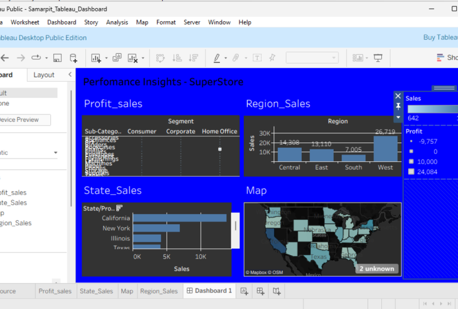Click the Group members paperclip icon
The width and height of the screenshot is (458, 309).
coord(236,58)
